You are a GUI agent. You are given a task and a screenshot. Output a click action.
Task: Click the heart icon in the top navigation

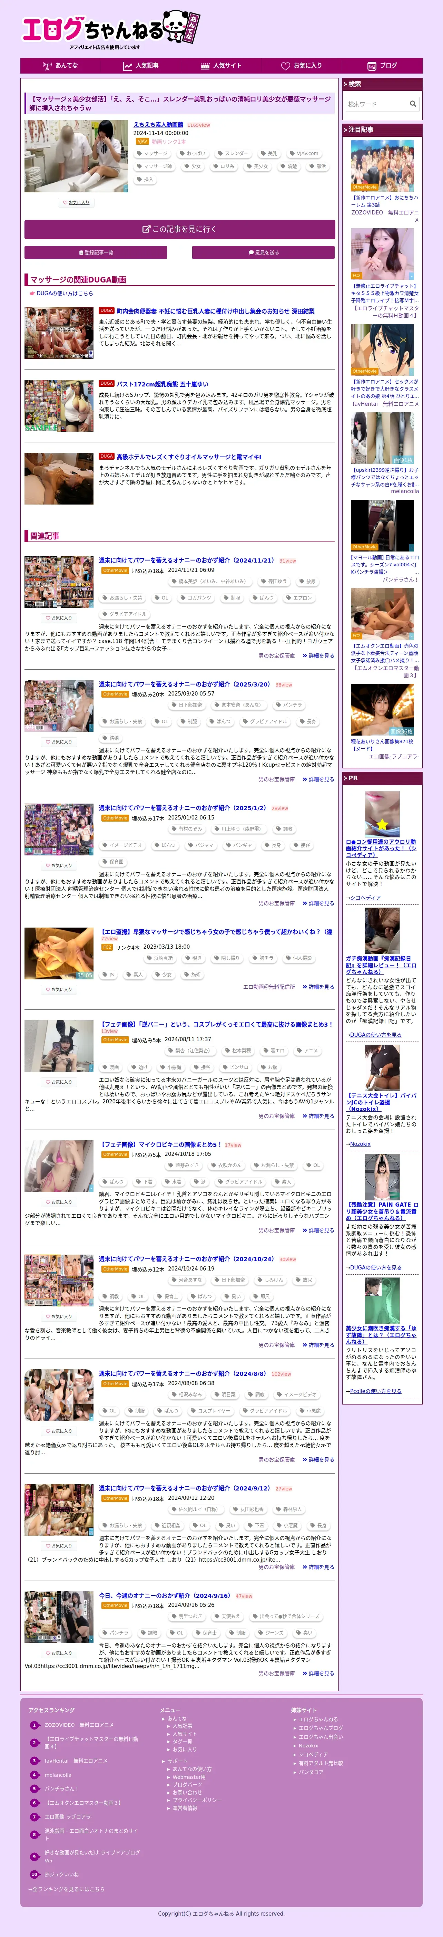click(285, 66)
